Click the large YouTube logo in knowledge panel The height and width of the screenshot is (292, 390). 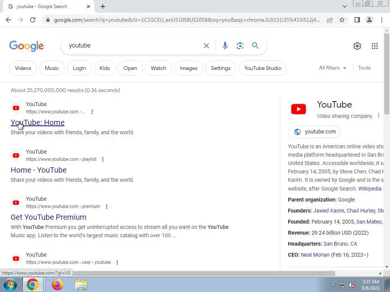click(x=299, y=109)
